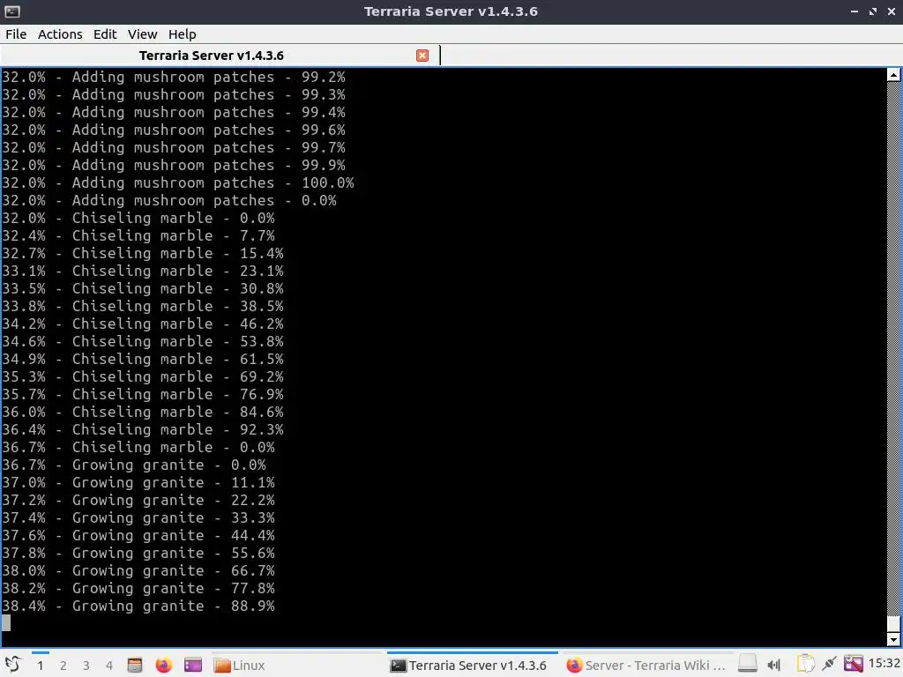903x677 pixels.
Task: Open the View menu
Action: pos(142,34)
